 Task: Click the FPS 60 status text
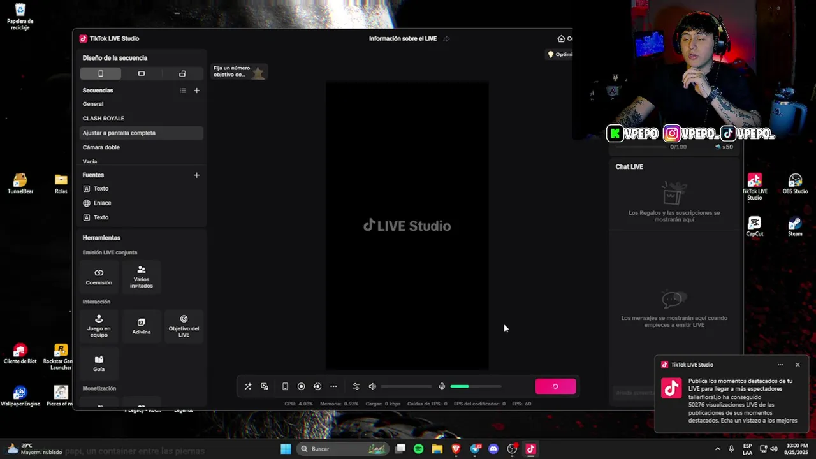click(x=521, y=404)
